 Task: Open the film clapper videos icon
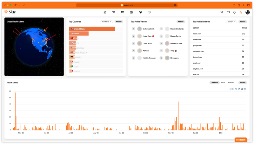point(123,12)
